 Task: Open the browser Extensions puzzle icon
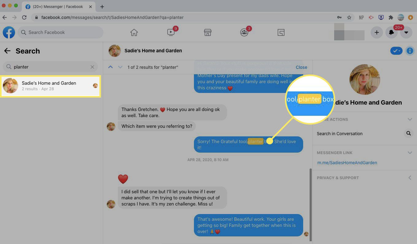point(391,17)
